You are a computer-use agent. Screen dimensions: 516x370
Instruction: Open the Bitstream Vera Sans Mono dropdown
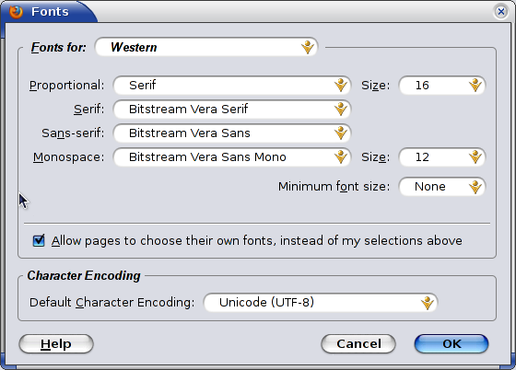(x=232, y=157)
